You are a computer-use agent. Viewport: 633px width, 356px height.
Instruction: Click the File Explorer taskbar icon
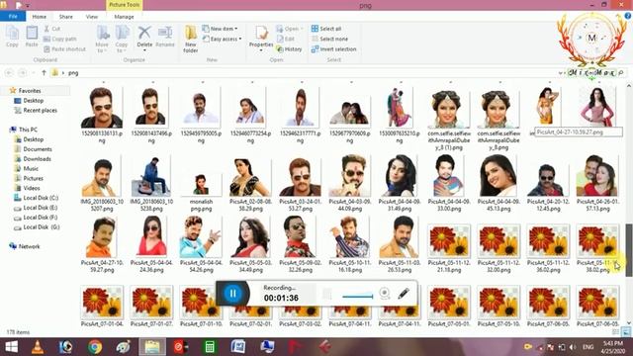tap(152, 347)
